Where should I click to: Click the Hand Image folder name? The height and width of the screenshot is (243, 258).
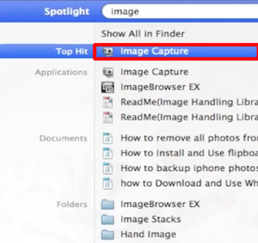148,235
